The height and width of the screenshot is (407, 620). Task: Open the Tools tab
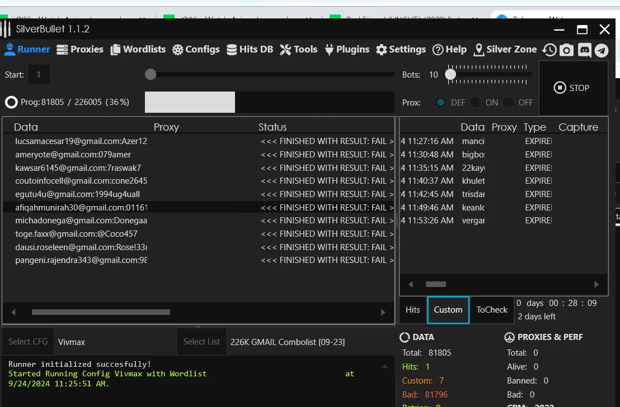click(299, 49)
